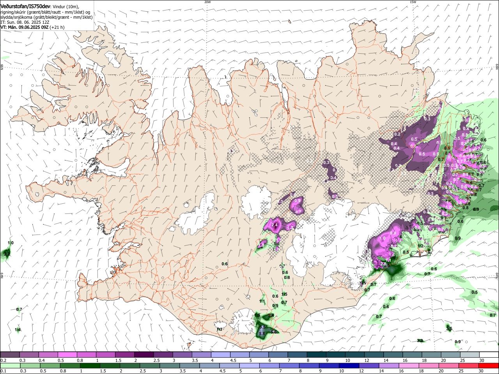Click the bright red 30 swatch in the rain scale

[x=488, y=365]
